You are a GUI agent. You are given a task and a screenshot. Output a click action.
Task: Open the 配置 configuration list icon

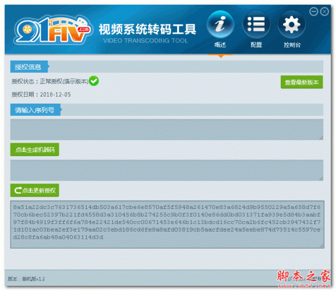(x=256, y=24)
